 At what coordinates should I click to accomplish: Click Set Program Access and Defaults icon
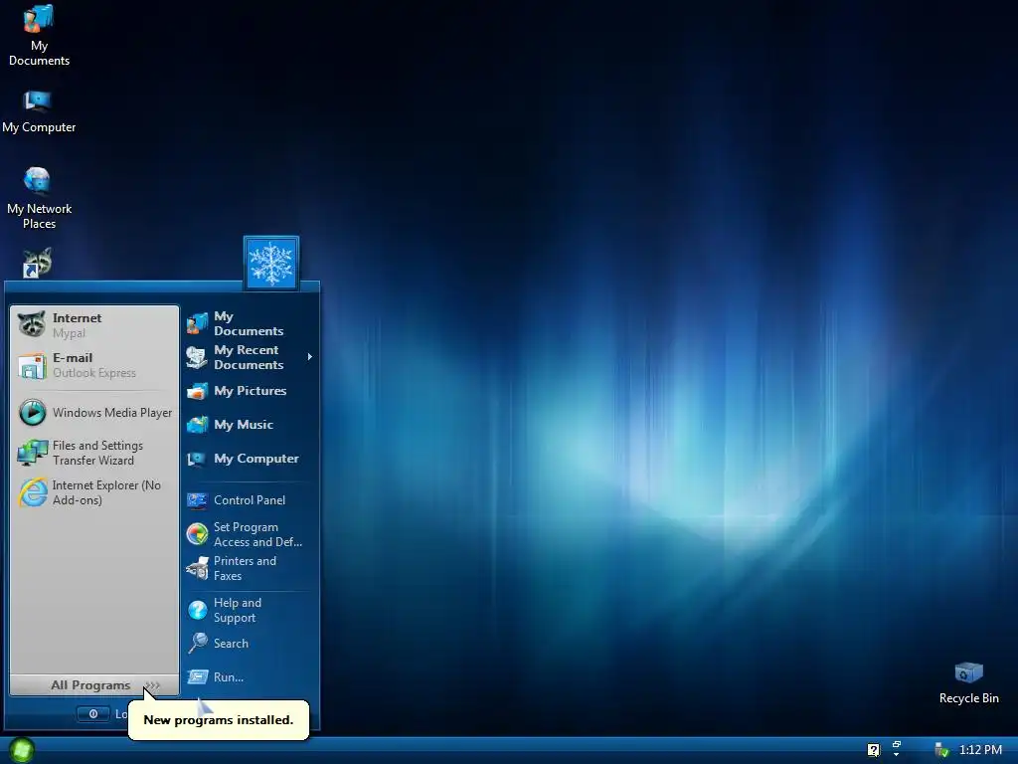coord(197,534)
